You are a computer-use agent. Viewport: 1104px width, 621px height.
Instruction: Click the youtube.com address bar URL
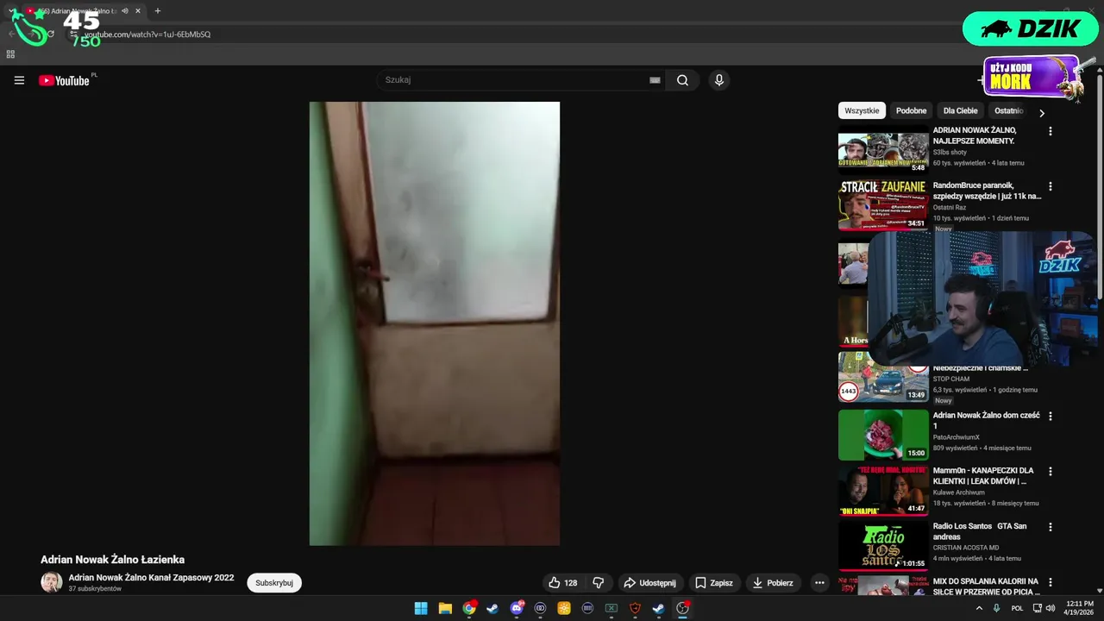(147, 34)
